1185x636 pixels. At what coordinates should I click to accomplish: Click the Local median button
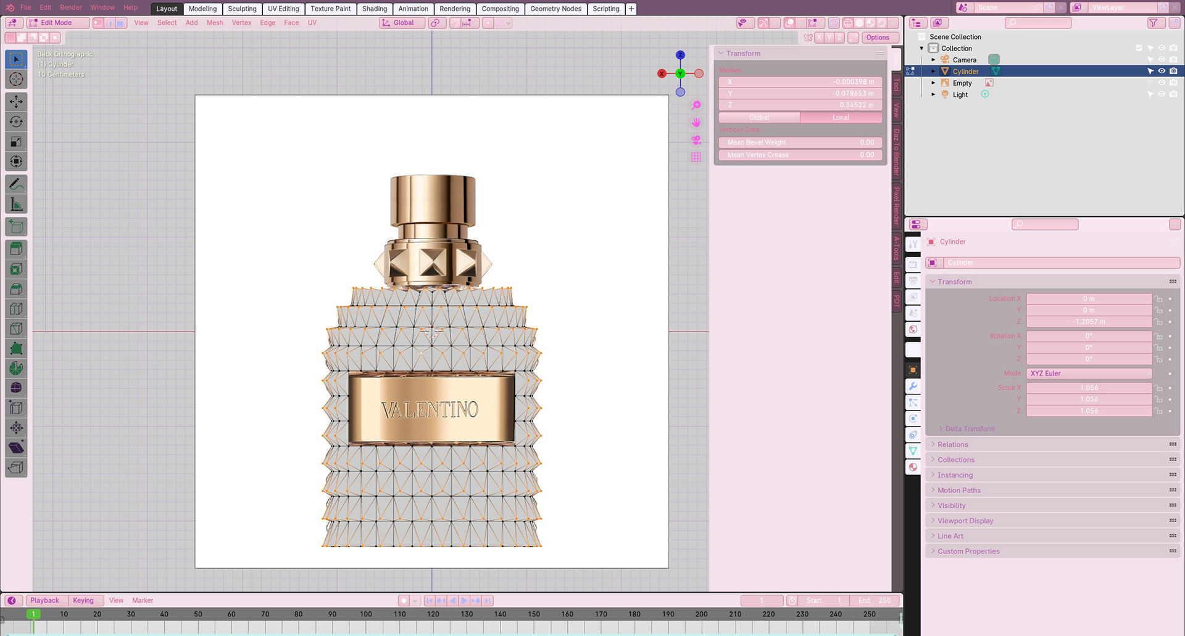(x=841, y=117)
